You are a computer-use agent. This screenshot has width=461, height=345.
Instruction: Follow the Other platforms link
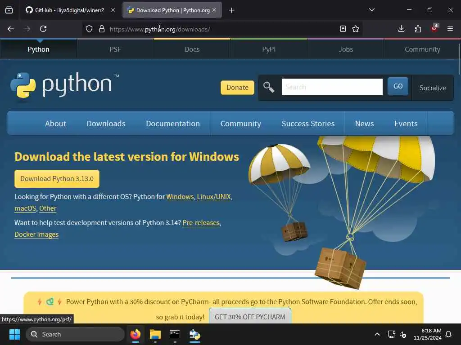point(48,208)
